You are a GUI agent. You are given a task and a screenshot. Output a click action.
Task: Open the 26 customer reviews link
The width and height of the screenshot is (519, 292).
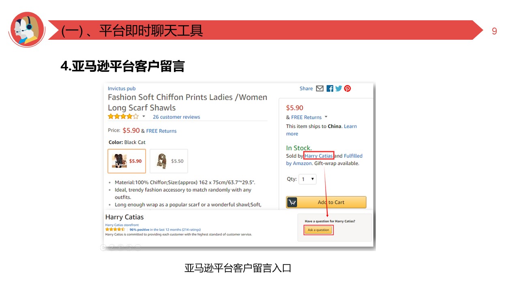tap(176, 117)
